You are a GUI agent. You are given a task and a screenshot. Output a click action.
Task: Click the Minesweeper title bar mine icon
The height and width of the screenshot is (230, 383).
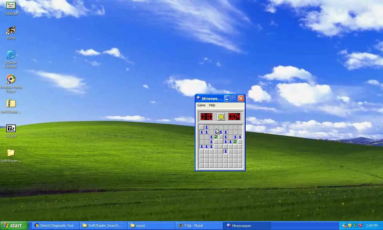point(199,98)
